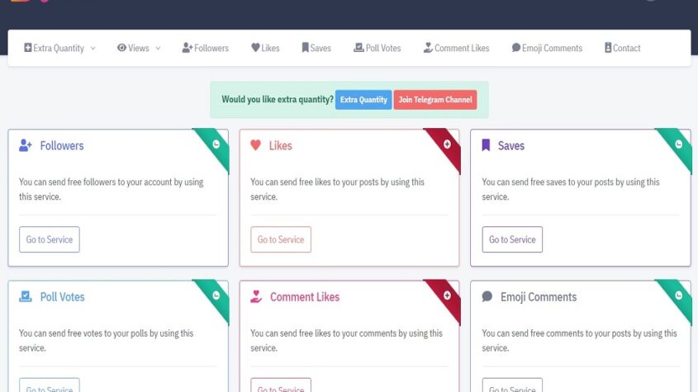Open the Contact nav menu item
Viewport: 698px width, 392px height.
(623, 48)
